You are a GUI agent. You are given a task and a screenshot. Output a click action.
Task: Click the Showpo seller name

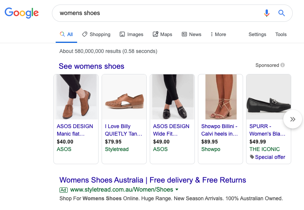pyautogui.click(x=211, y=149)
